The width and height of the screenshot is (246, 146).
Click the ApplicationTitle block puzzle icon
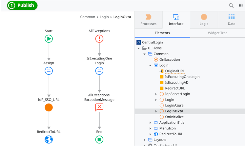(x=156, y=122)
